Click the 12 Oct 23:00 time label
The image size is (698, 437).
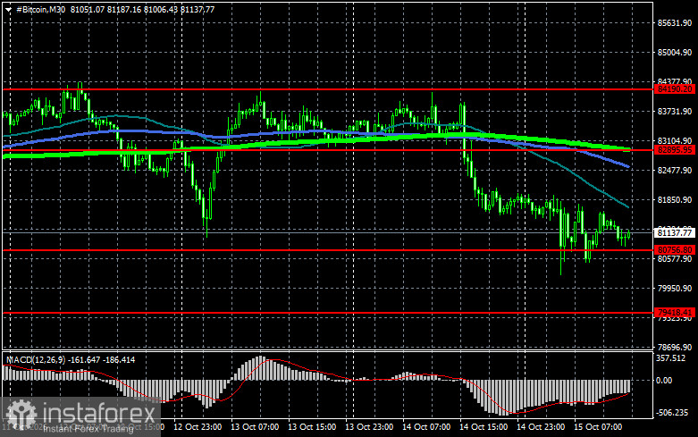pyautogui.click(x=198, y=427)
